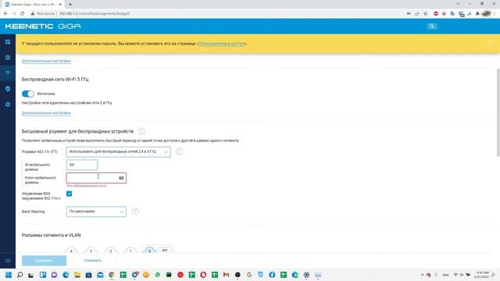Open Windows taskbar search
This screenshot has height=281, width=500.
tap(20, 275)
